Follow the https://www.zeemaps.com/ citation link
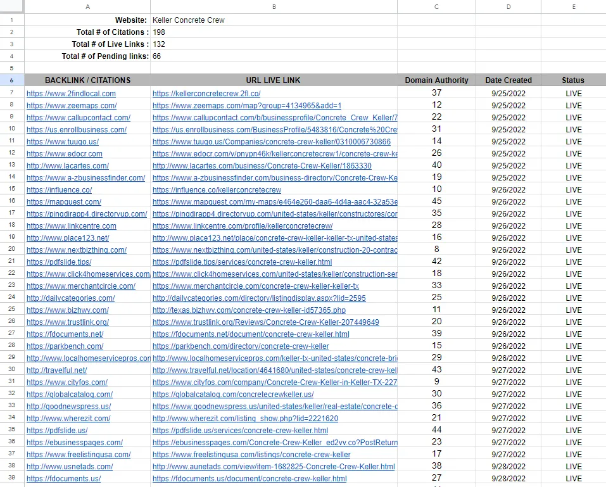The image size is (606, 487). [72, 106]
